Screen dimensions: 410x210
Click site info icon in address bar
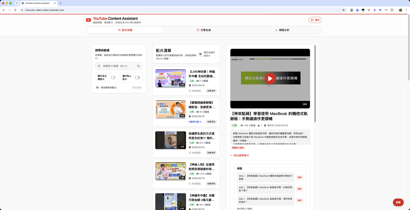click(x=22, y=10)
